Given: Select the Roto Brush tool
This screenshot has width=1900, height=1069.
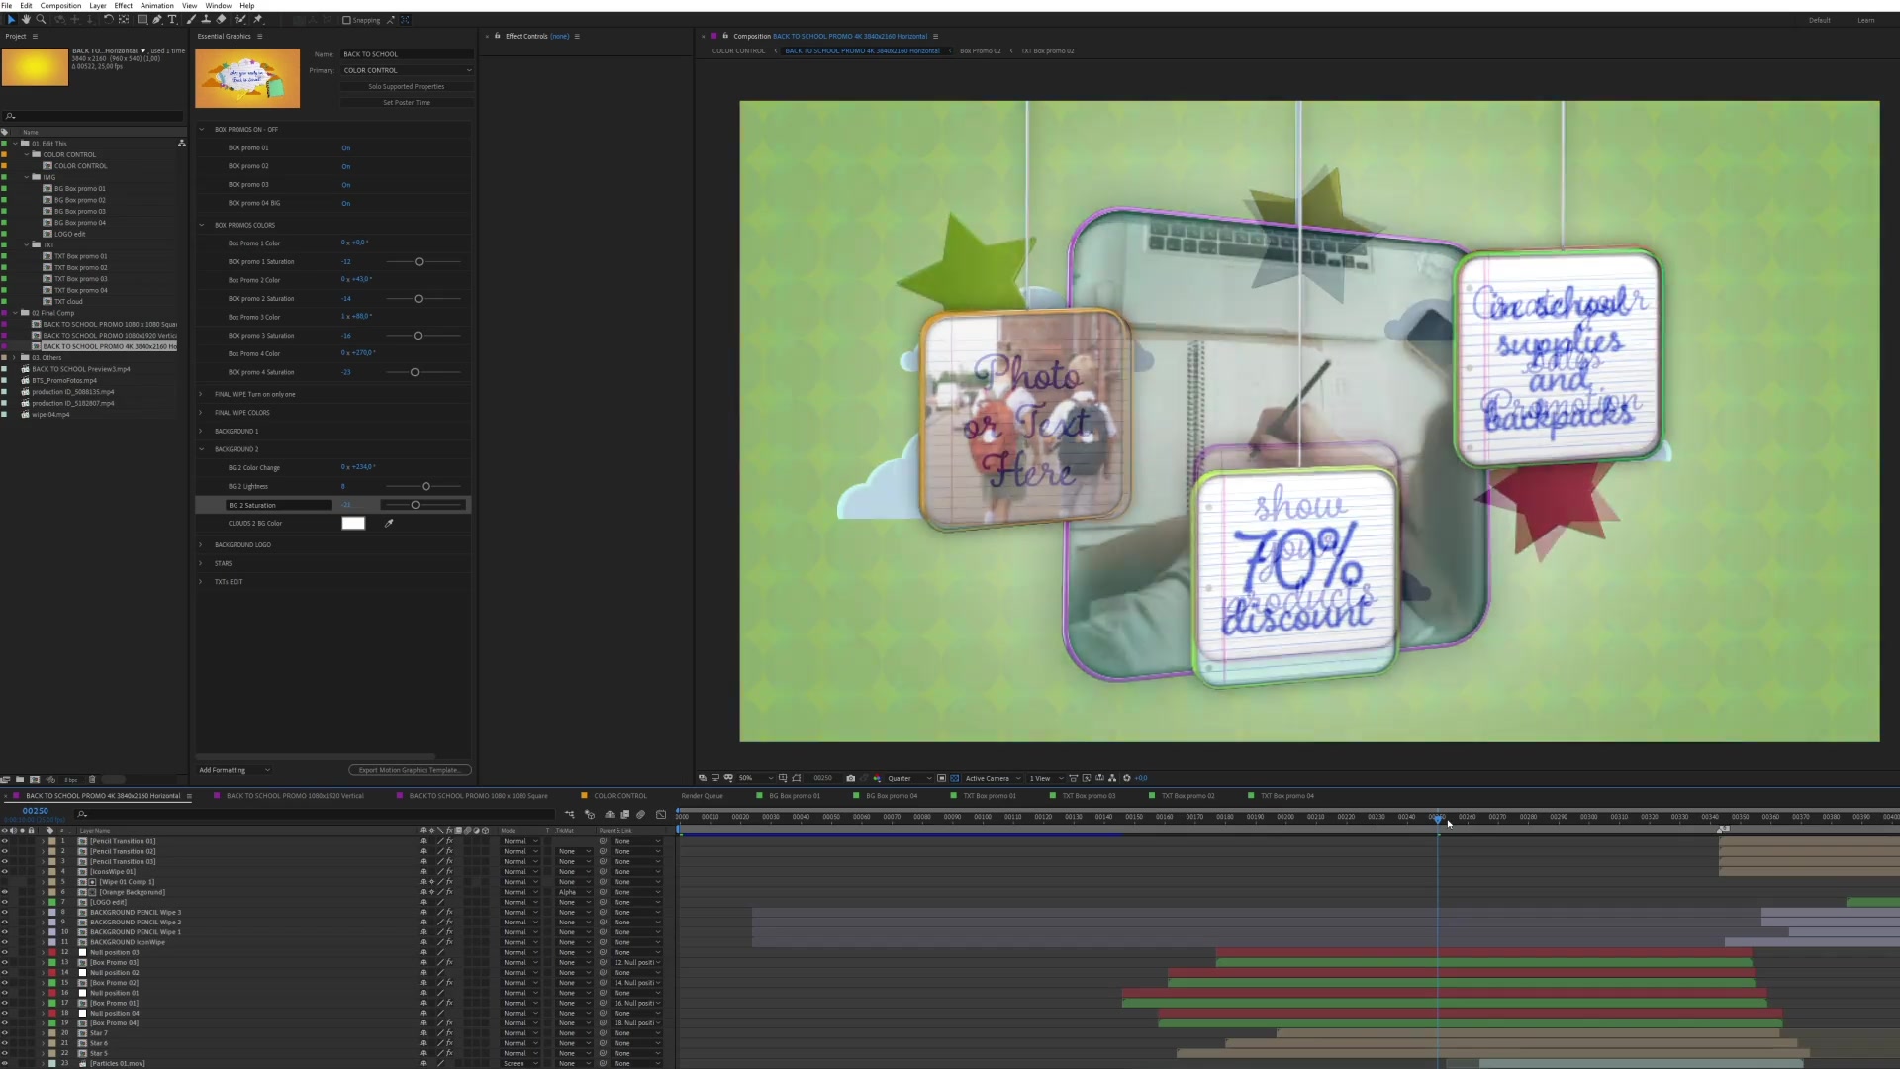Looking at the screenshot, I should [239, 19].
